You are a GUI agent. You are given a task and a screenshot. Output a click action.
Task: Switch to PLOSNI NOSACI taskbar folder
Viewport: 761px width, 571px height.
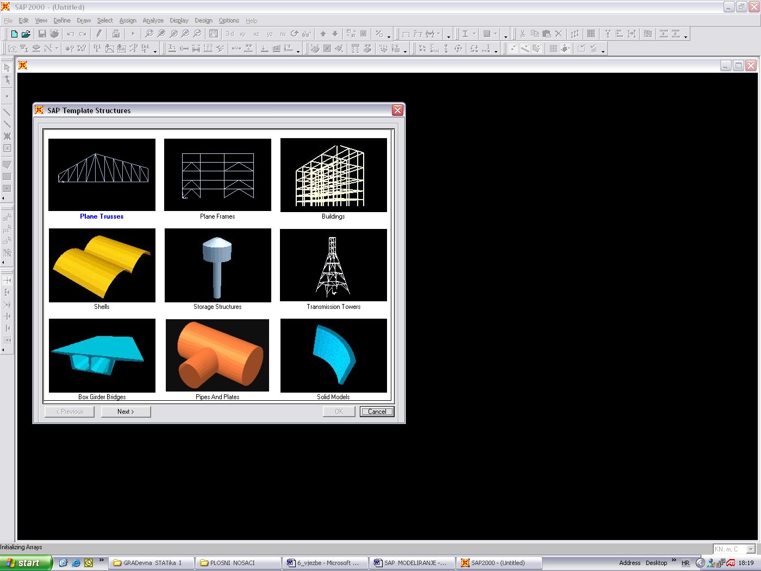point(239,563)
